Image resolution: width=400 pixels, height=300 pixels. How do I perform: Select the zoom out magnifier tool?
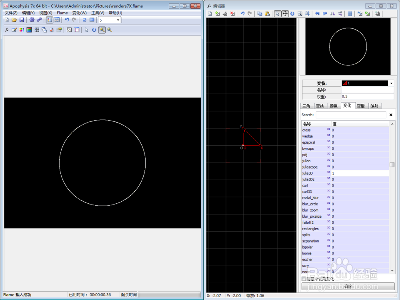pos(110,30)
